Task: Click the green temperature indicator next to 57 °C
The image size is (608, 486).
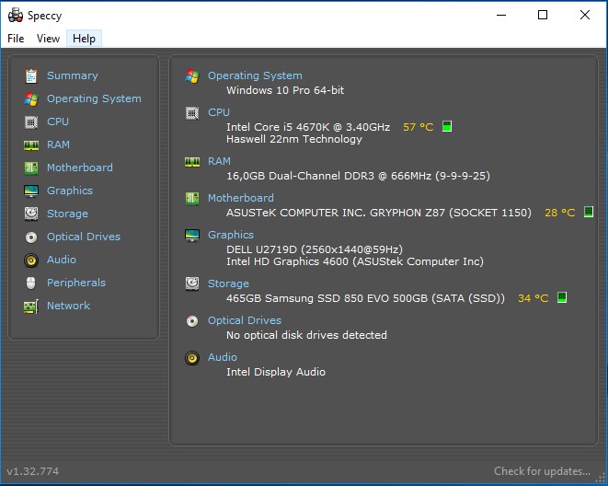Action: [447, 126]
